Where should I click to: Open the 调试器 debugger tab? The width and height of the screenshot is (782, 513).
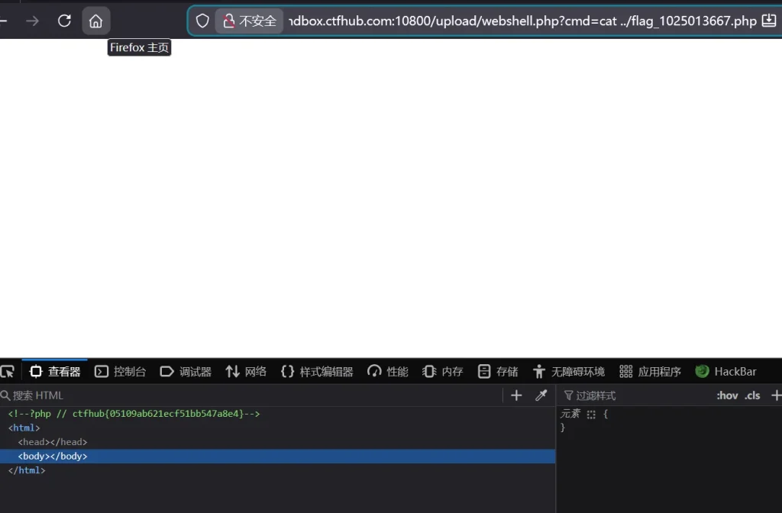coord(186,372)
